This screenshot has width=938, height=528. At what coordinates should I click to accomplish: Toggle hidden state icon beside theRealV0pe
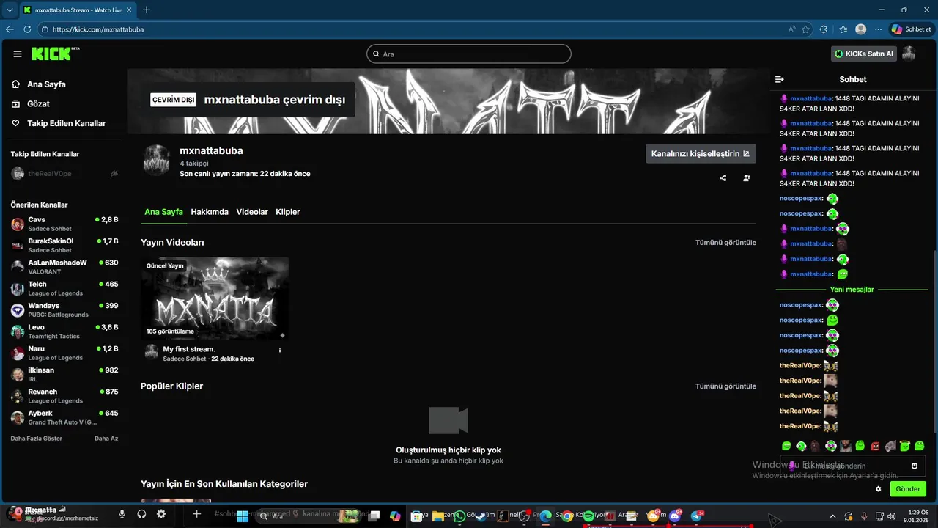click(x=114, y=174)
